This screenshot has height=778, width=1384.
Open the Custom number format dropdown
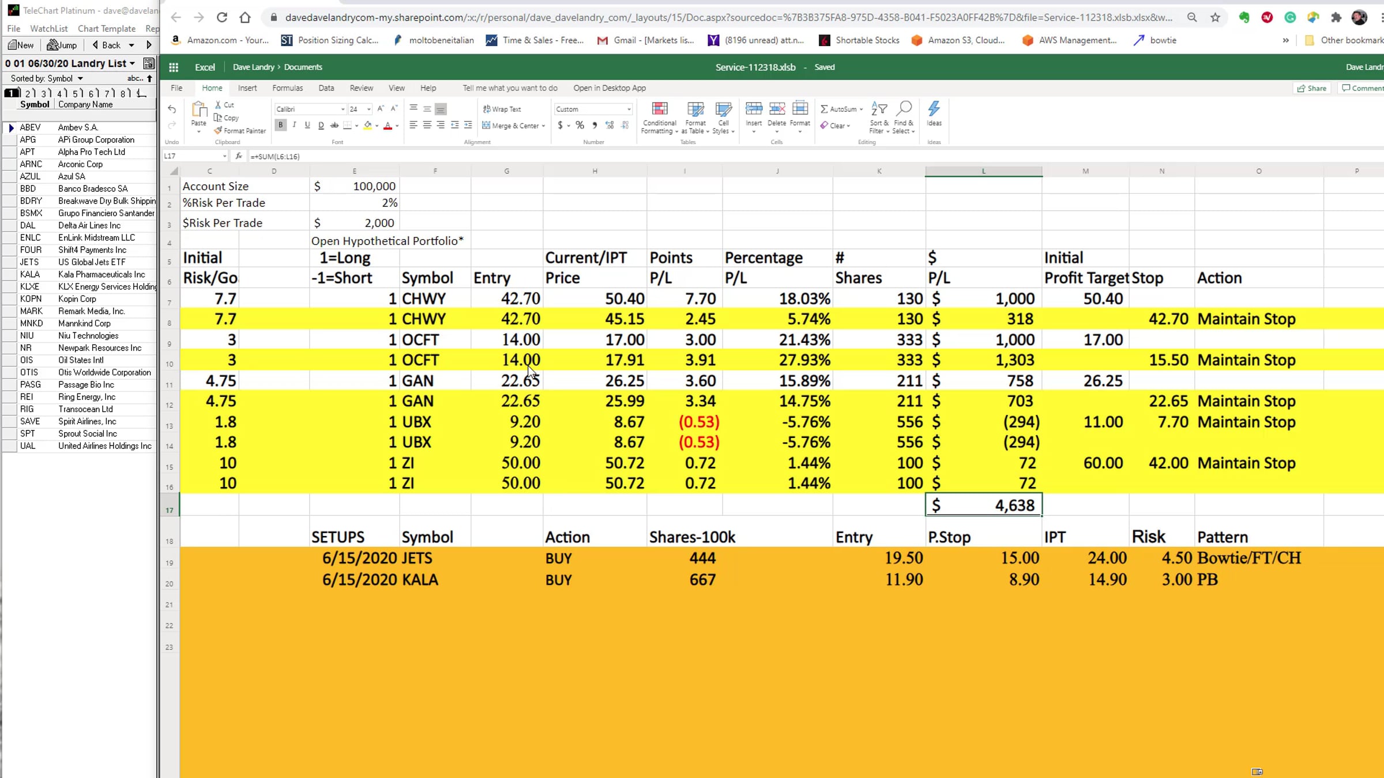pos(629,109)
